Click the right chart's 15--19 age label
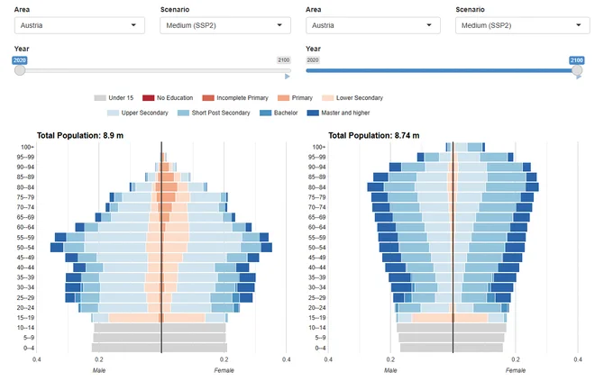Viewport: 613px width, 381px height. (317, 318)
